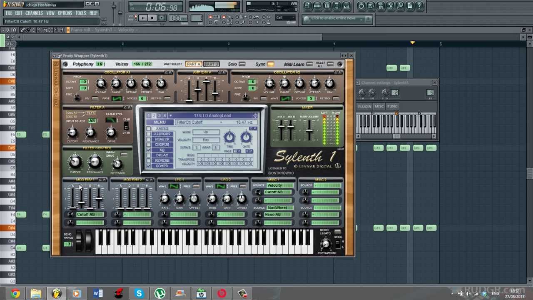Image resolution: width=533 pixels, height=300 pixels.
Task: Toggle the Sylenth1 Solo switch
Action: [x=242, y=64]
